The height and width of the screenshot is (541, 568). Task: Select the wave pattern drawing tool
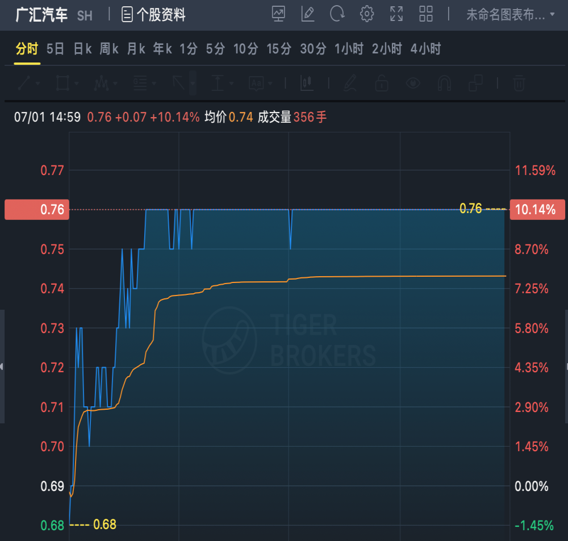101,84
